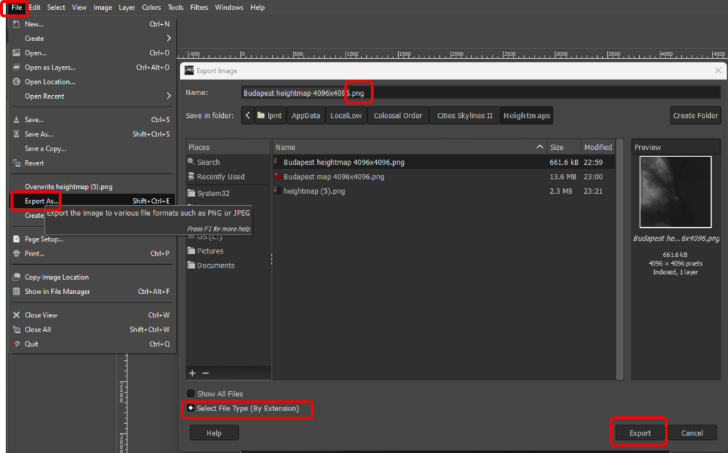Select the Pictures folder in Places
This screenshot has width=728, height=453.
pos(210,251)
